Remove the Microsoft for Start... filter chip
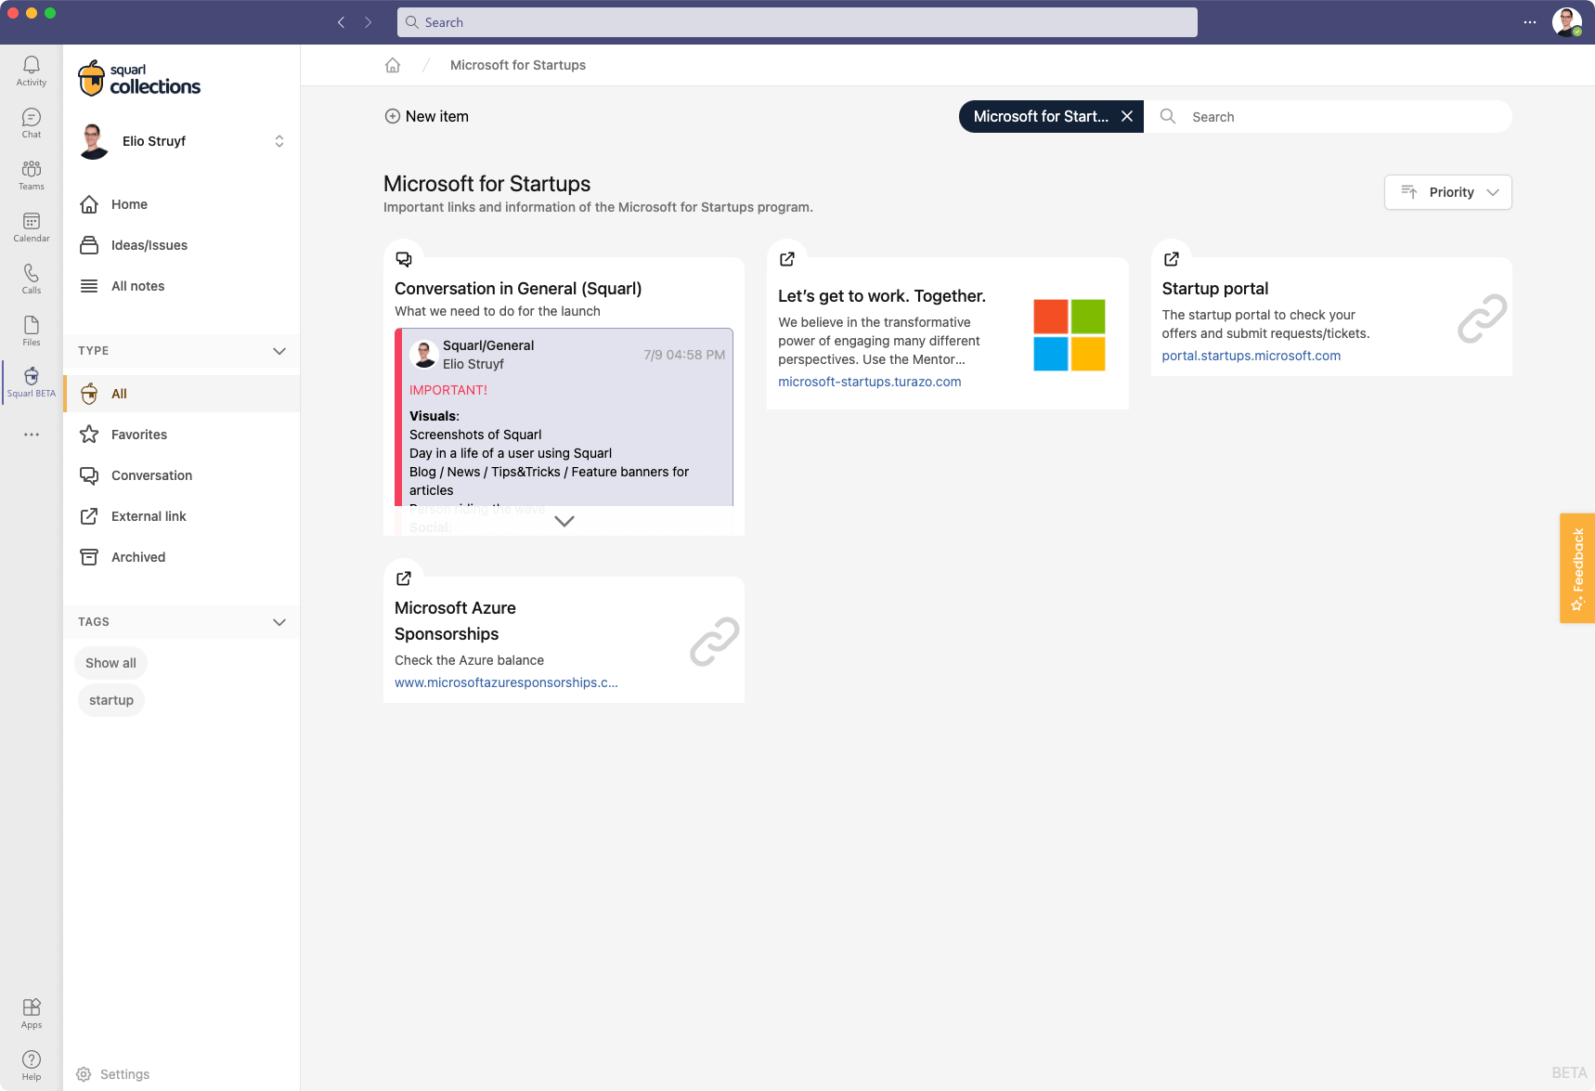Viewport: 1595px width, 1091px height. 1127,116
